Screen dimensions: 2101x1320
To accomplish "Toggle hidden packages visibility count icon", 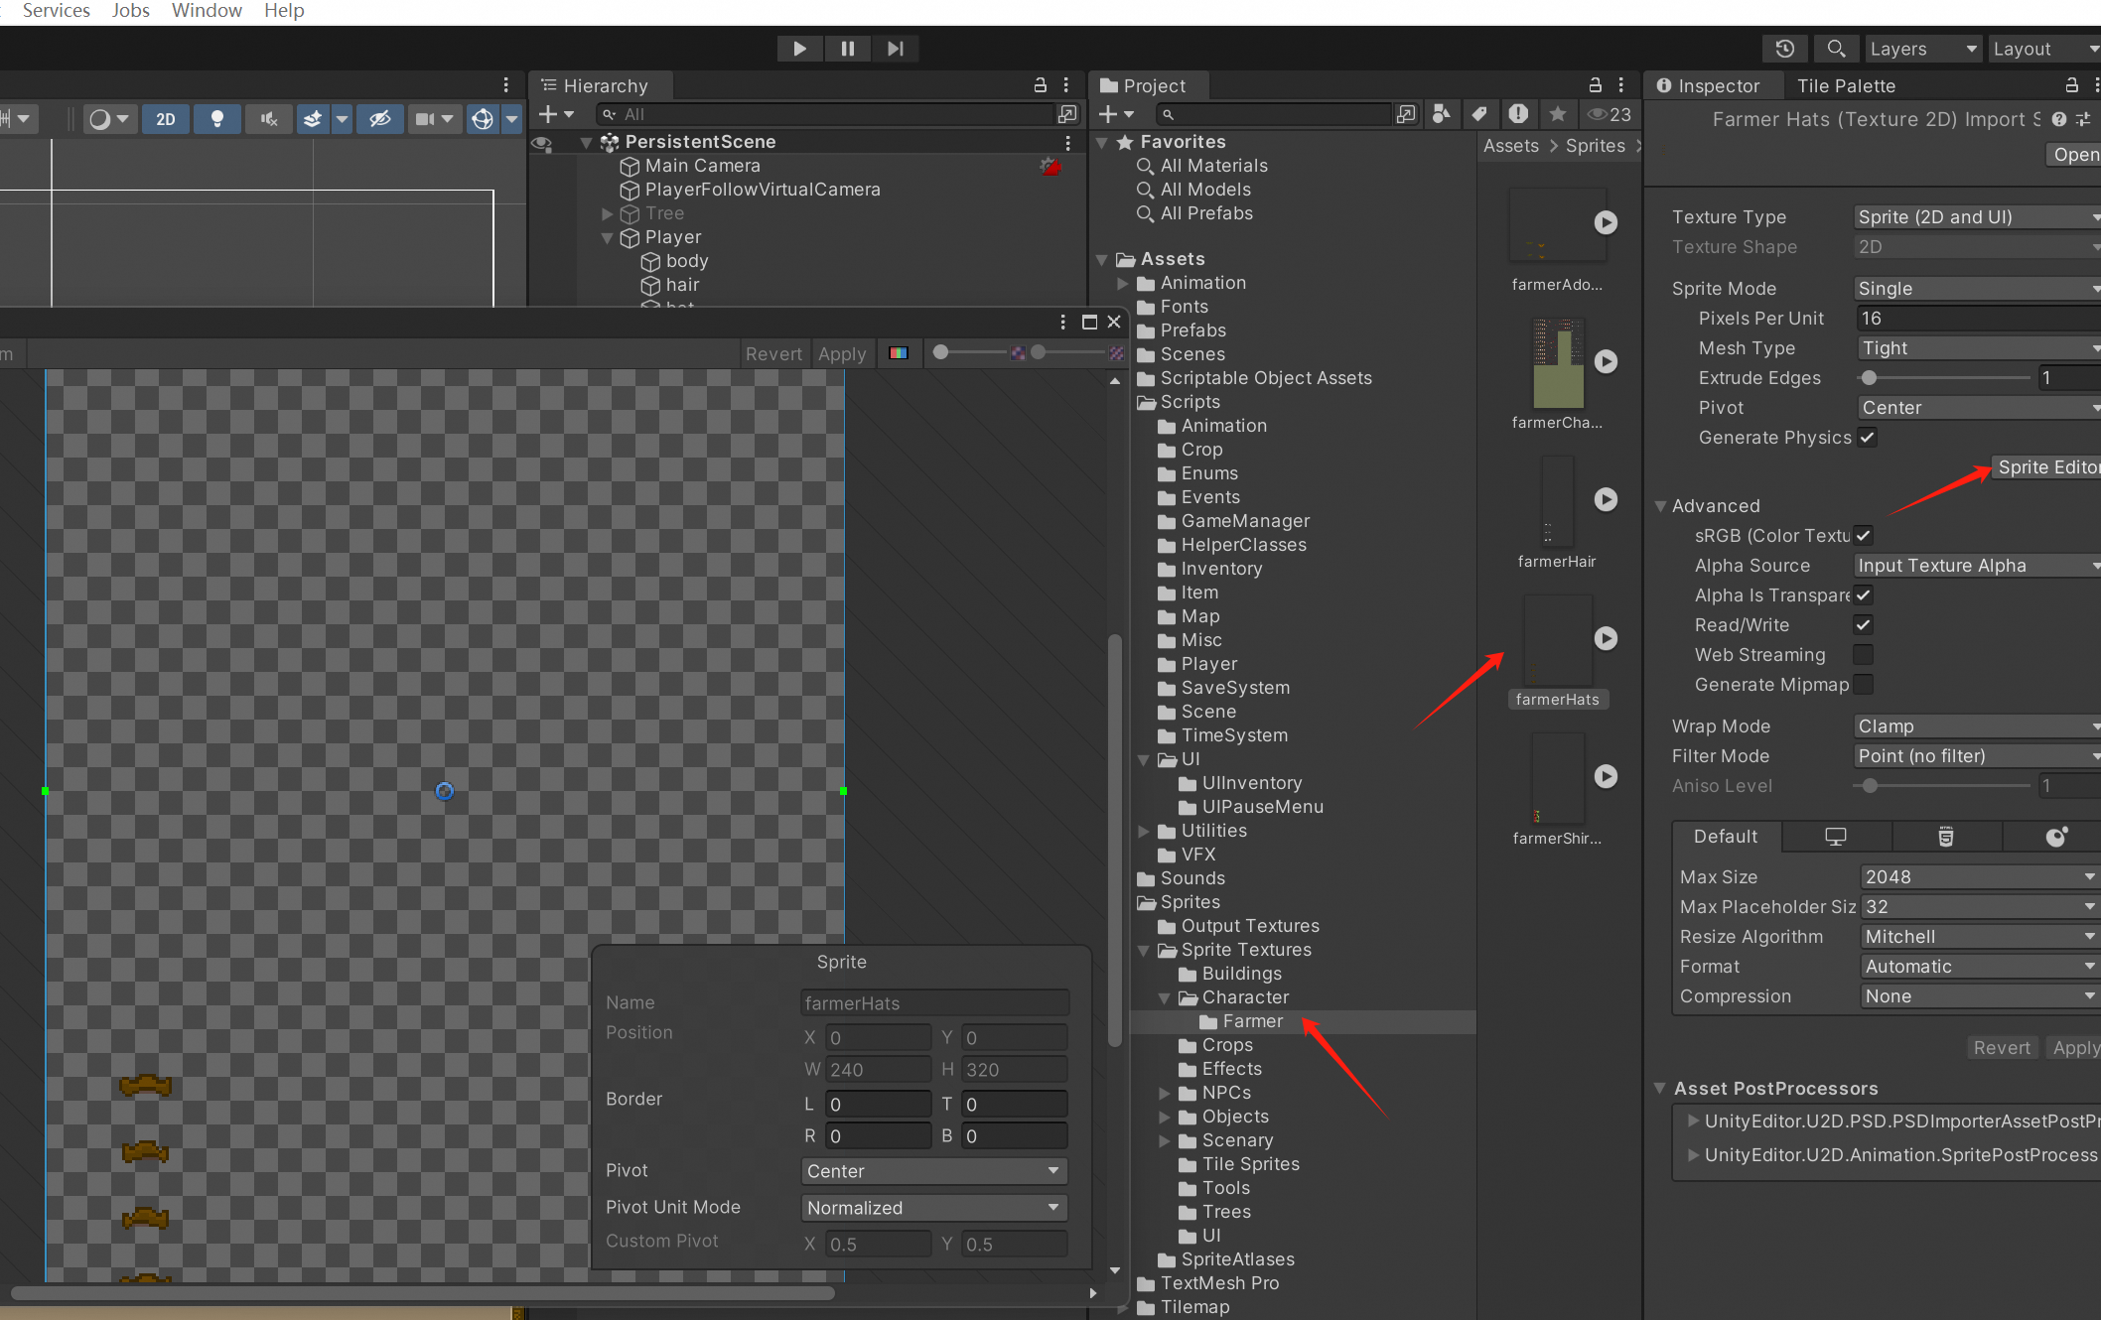I will point(1609,114).
